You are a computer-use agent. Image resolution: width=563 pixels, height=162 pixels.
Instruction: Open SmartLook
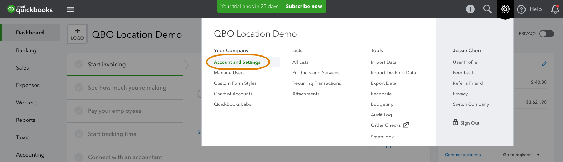[x=382, y=137]
